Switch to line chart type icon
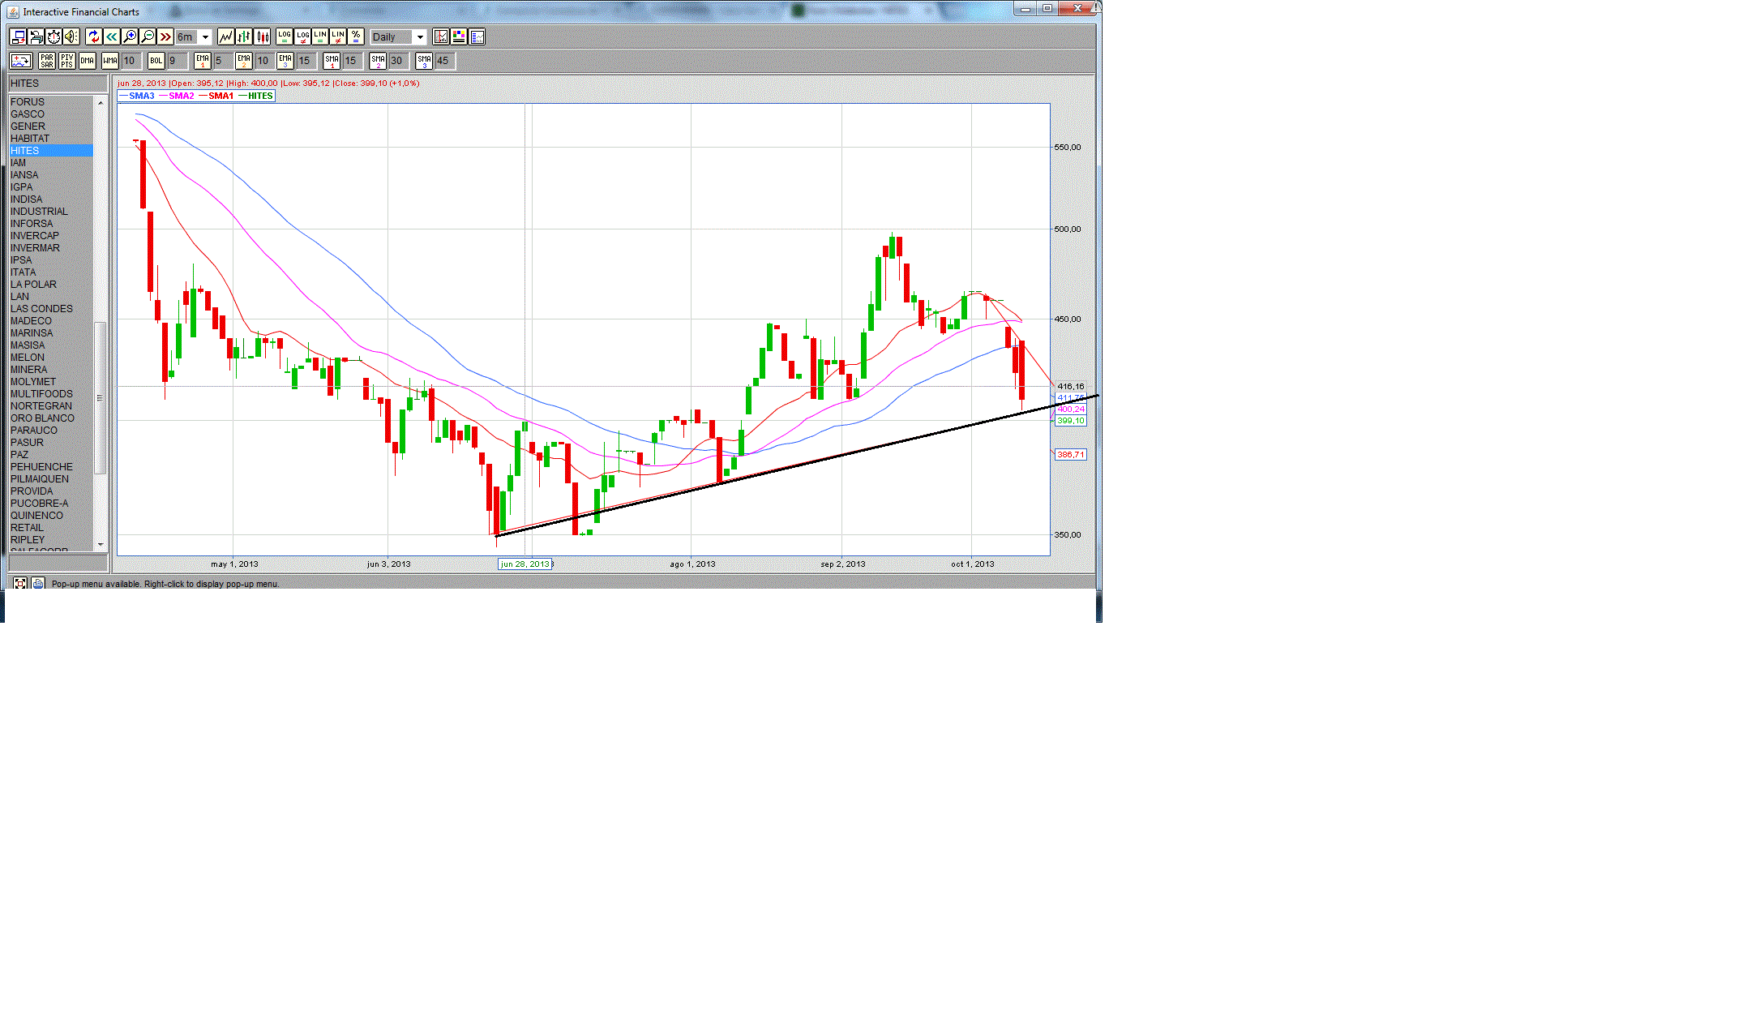The height and width of the screenshot is (1029, 1747). 226,36
